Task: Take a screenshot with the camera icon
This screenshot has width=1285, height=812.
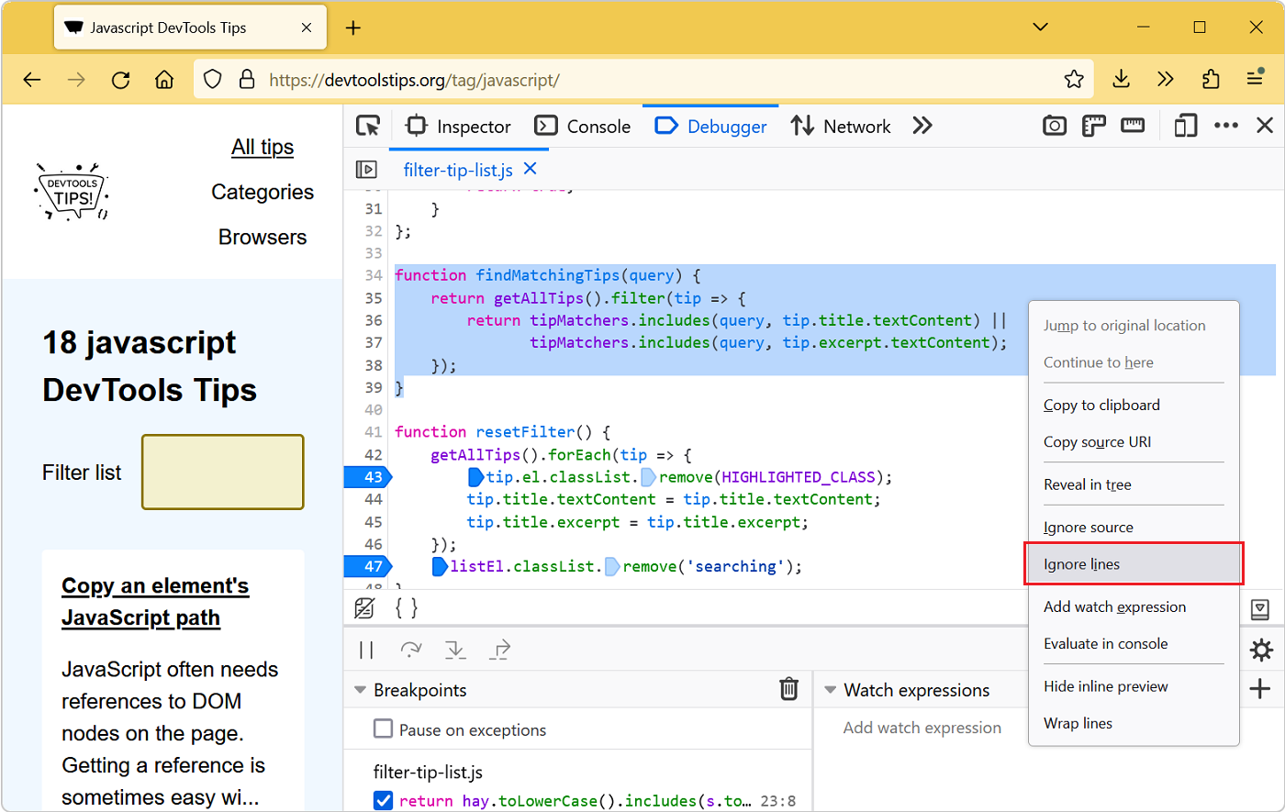Action: (1054, 126)
